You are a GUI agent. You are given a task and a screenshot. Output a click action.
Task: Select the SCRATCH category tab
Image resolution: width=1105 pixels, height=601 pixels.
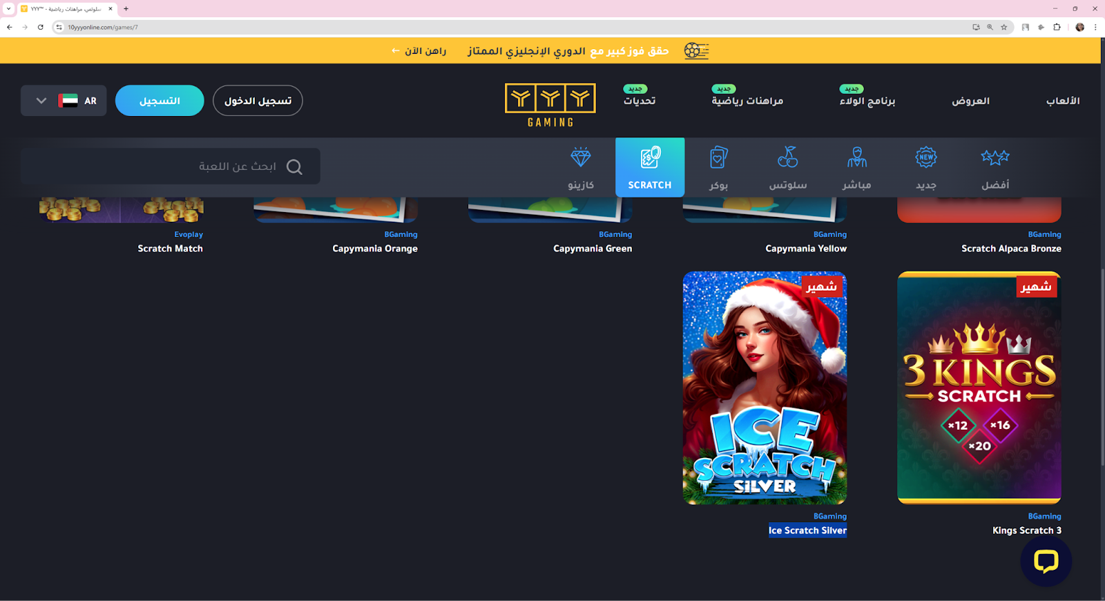pyautogui.click(x=650, y=168)
